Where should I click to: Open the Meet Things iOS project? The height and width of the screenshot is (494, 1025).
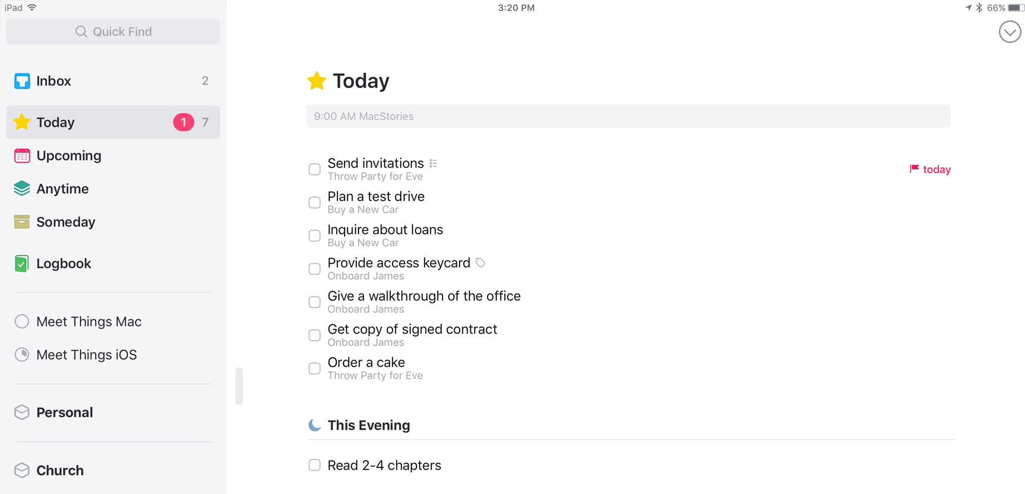pyautogui.click(x=86, y=355)
